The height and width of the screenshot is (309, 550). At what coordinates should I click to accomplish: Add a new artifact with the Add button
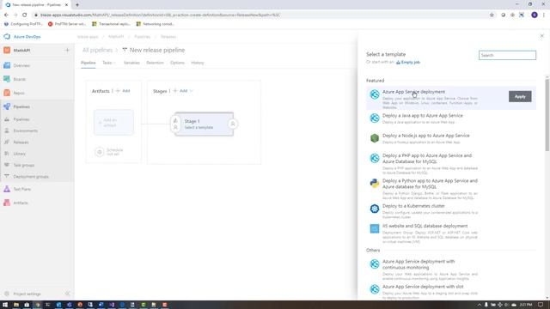click(x=123, y=91)
